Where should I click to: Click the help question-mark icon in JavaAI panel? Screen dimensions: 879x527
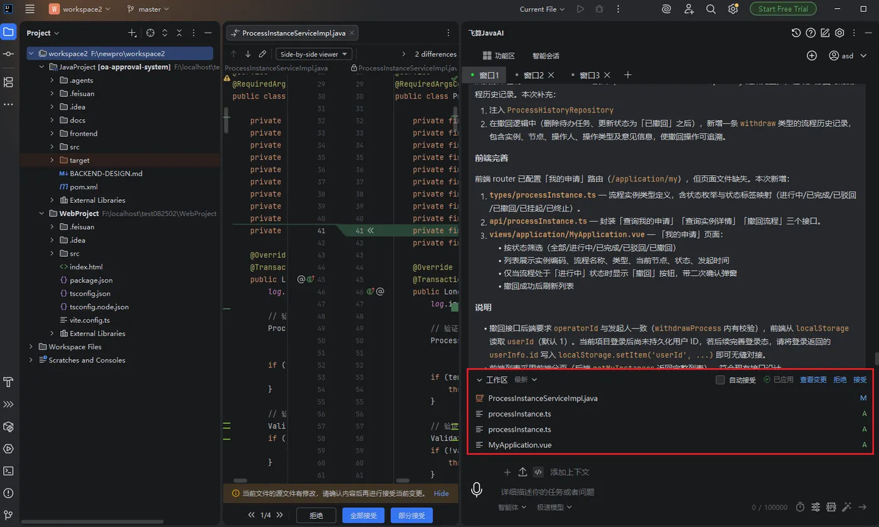coord(811,33)
